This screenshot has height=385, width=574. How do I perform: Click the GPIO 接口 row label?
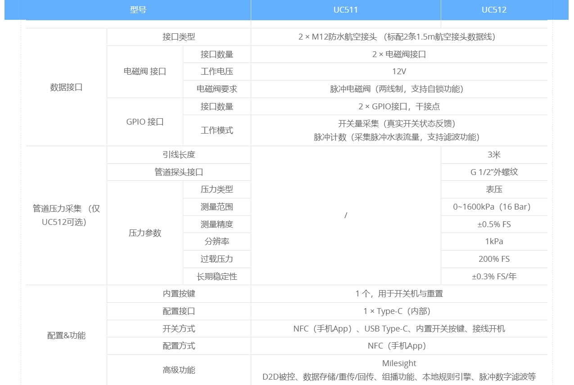click(145, 122)
